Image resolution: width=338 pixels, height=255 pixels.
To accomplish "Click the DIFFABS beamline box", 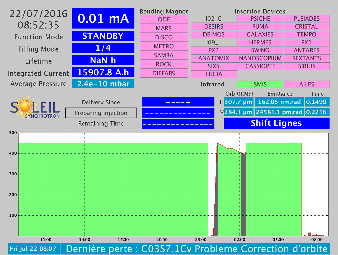I will 164,73.
